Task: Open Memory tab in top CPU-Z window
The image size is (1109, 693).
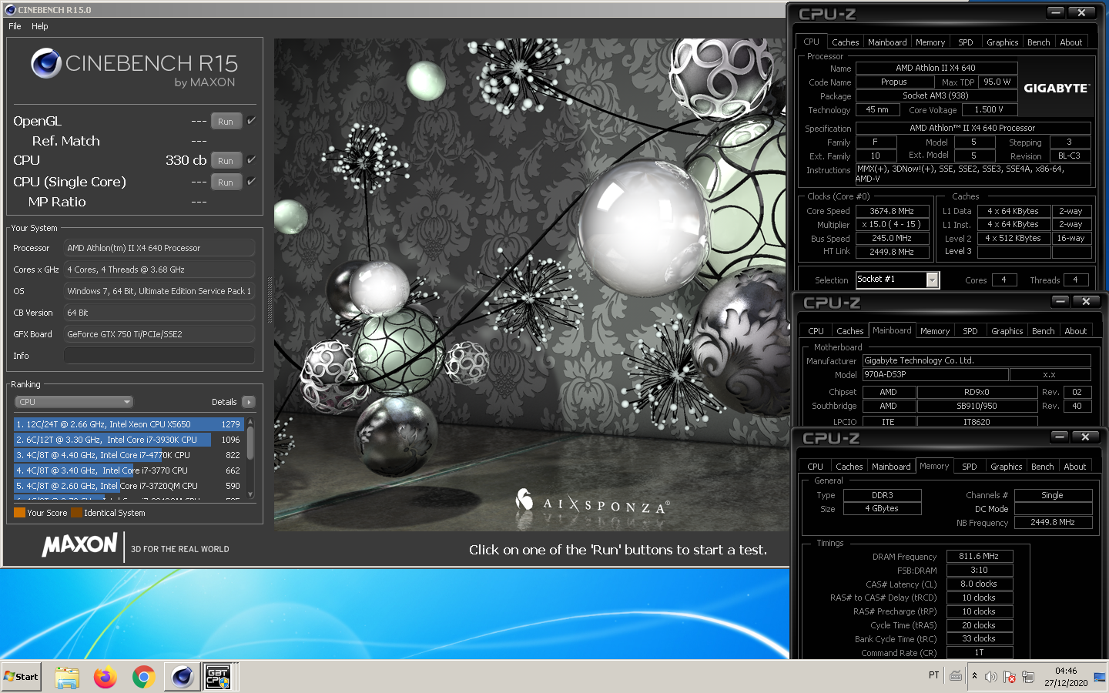Action: 930,42
